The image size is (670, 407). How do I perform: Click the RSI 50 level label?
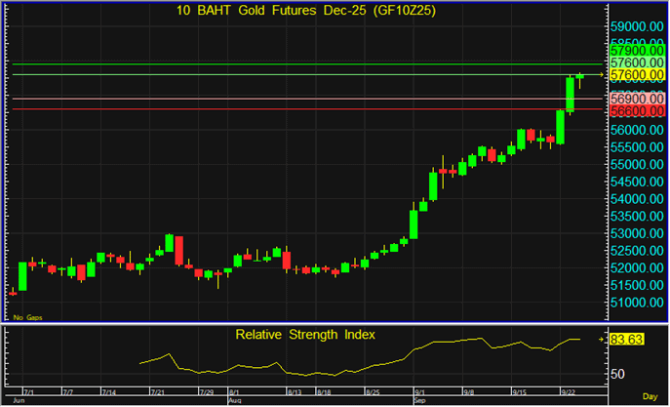click(616, 374)
